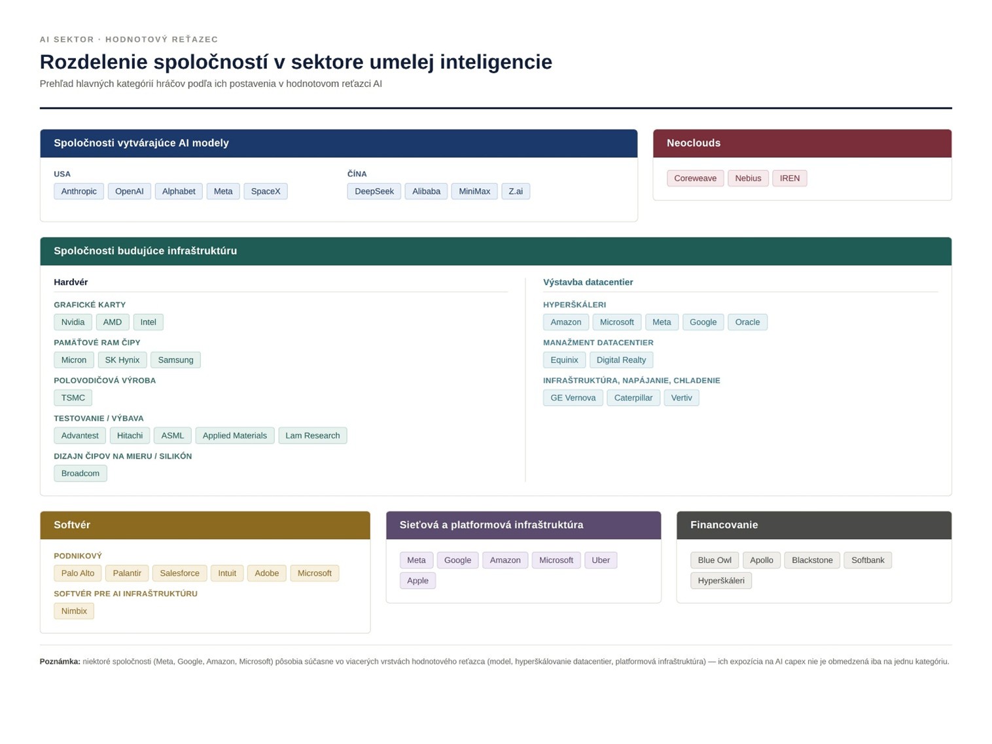Select the Apollo tag
Screen dimensions: 992x744
[762, 560]
